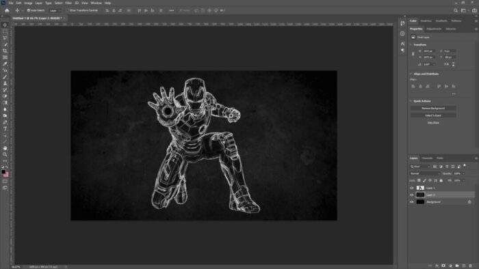Toggle lock image pixels brush icon

[424, 181]
